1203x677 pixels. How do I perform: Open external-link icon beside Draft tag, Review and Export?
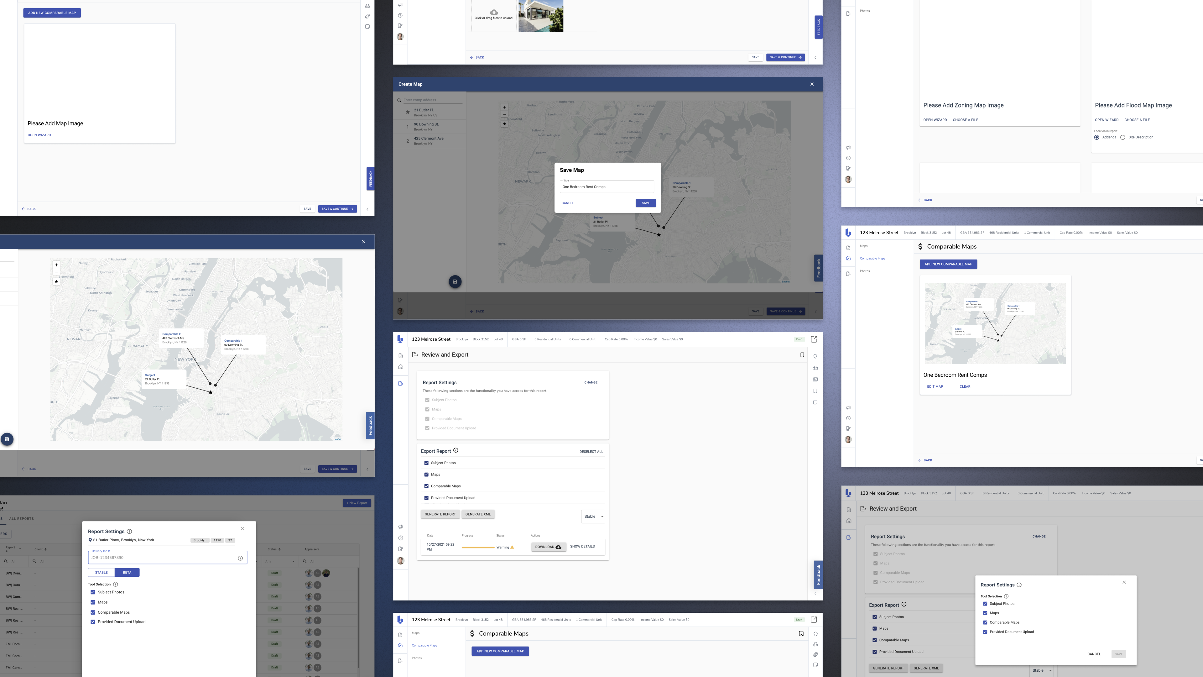[x=814, y=339]
